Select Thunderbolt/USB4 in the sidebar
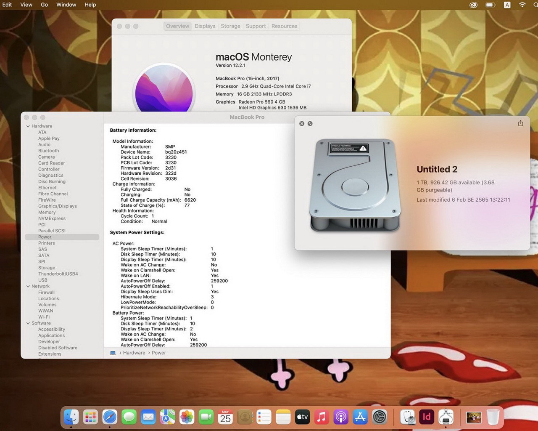 tap(58, 274)
